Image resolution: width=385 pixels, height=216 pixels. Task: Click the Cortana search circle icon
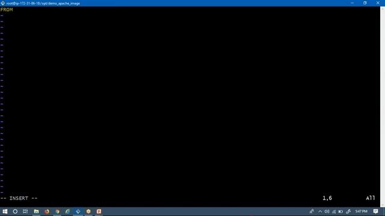15,211
